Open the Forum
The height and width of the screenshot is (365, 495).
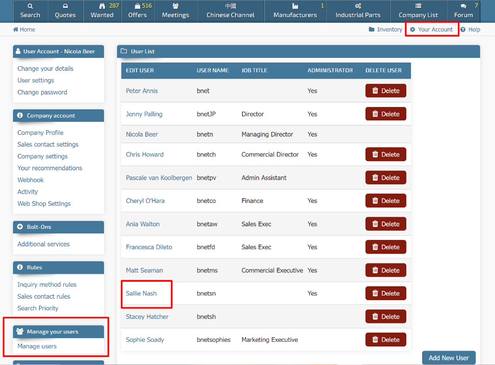pos(463,11)
